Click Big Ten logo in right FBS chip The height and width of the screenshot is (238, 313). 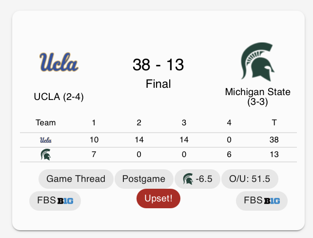272,200
